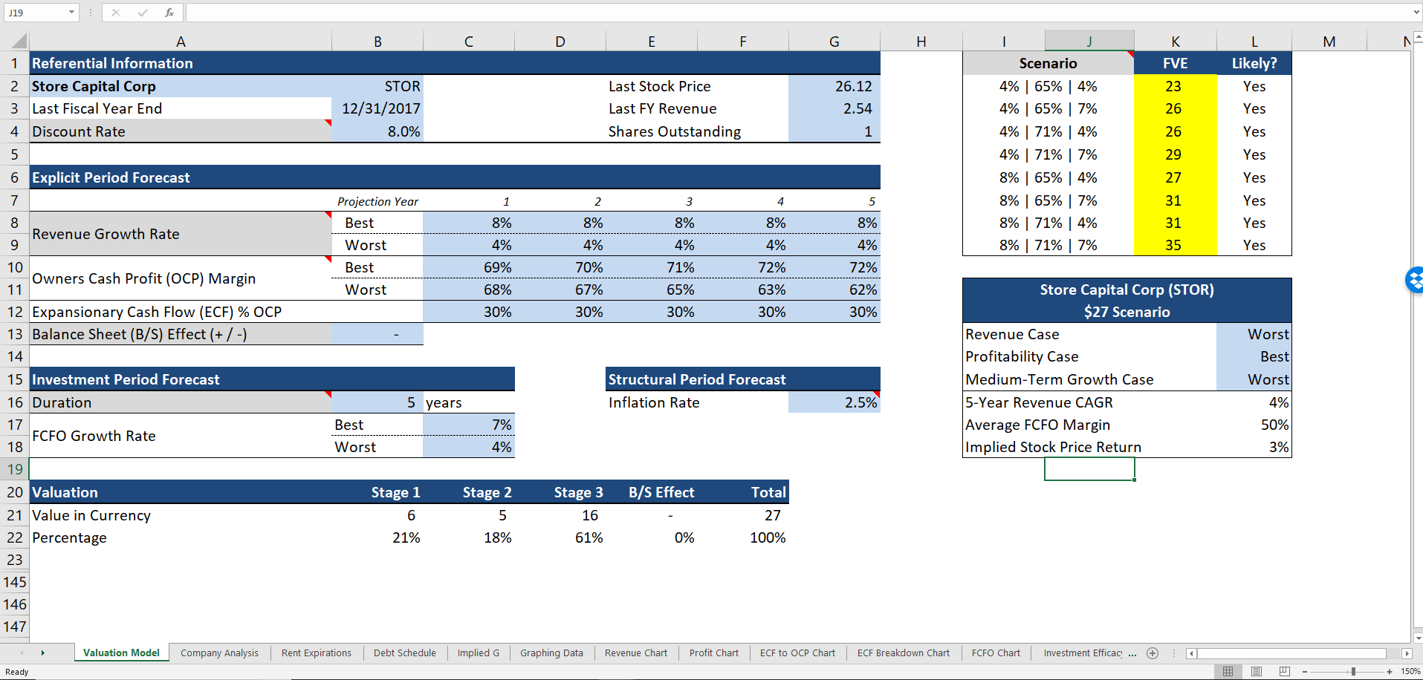Click the Select All corner triangle
1423x680 pixels.
point(19,42)
